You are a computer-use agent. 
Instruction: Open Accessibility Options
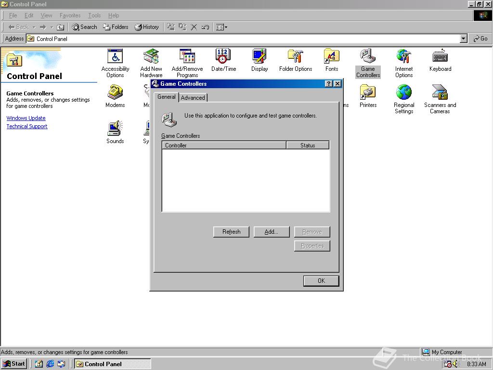(115, 55)
